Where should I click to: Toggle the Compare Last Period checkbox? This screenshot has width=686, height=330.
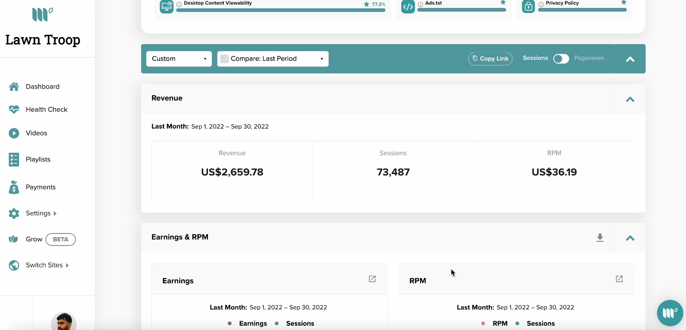[x=225, y=59]
